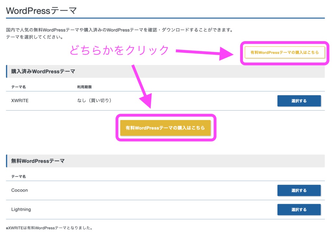This screenshot has height=234, width=332.
Task: Click the WordPressテーマ page title
Action: (41, 11)
